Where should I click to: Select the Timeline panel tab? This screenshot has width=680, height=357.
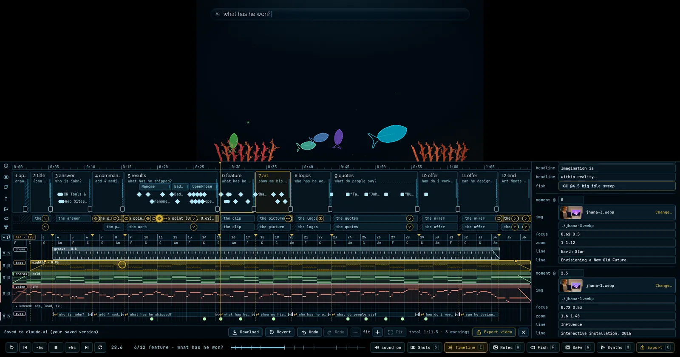click(465, 347)
